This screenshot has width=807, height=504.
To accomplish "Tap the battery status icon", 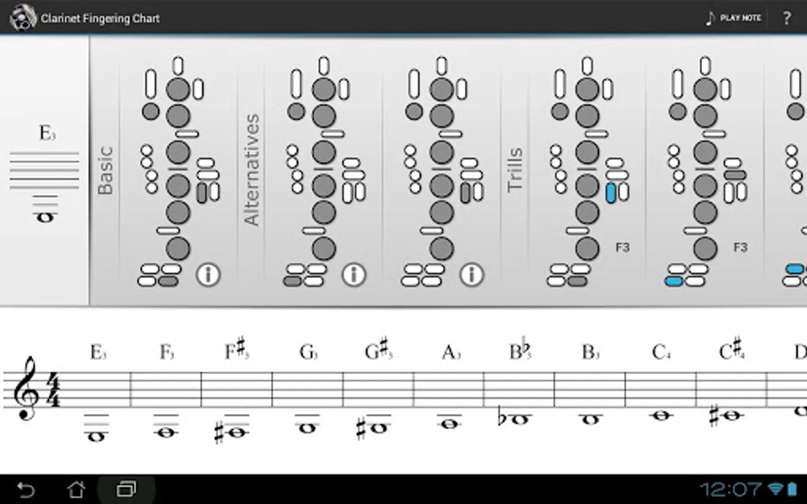I will (792, 489).
